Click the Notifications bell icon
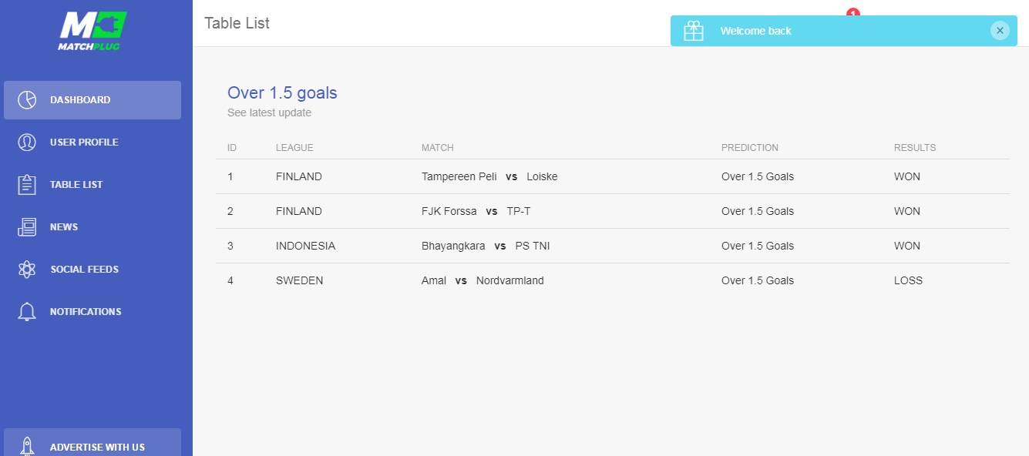This screenshot has width=1029, height=456. coord(27,312)
